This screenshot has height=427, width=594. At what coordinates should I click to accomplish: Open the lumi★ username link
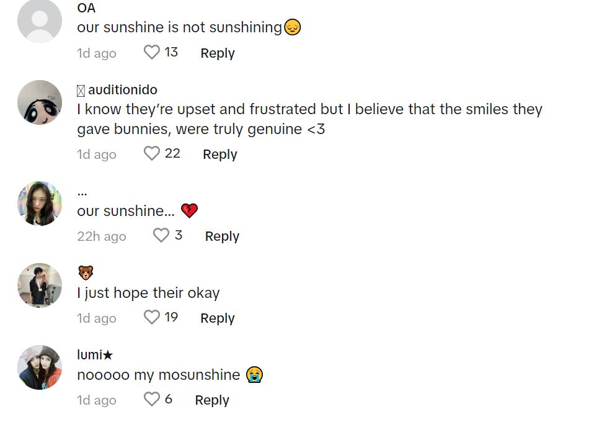[x=95, y=355]
